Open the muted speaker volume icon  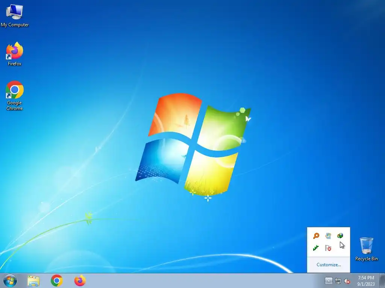[347, 281]
